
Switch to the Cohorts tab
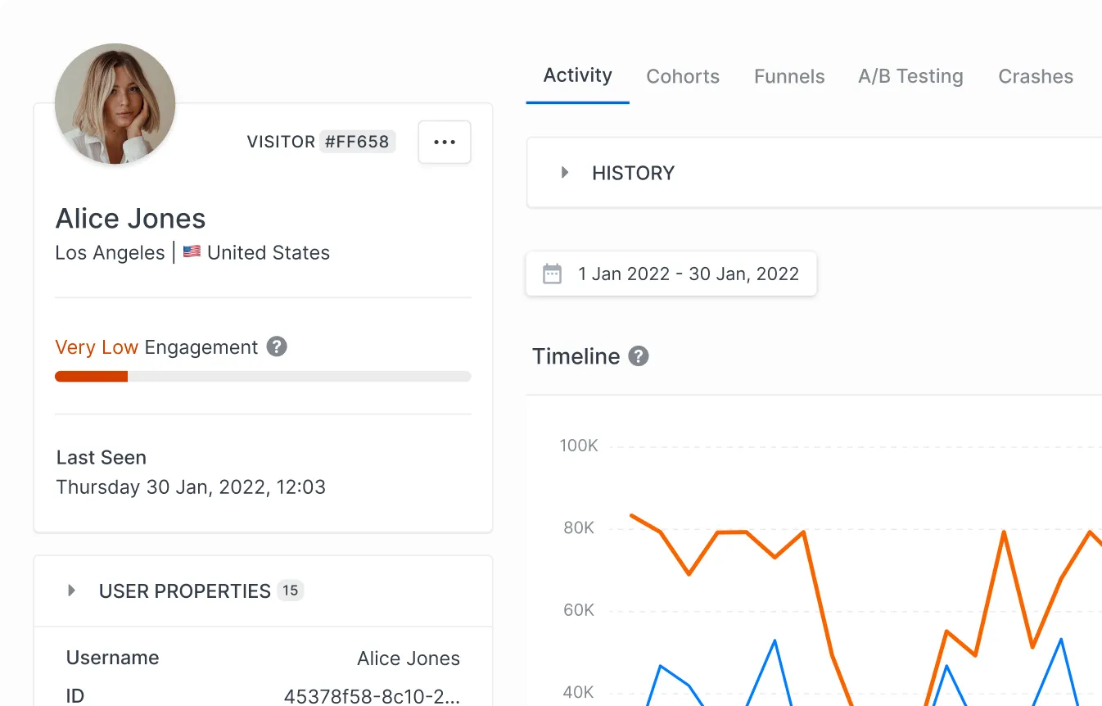(683, 75)
